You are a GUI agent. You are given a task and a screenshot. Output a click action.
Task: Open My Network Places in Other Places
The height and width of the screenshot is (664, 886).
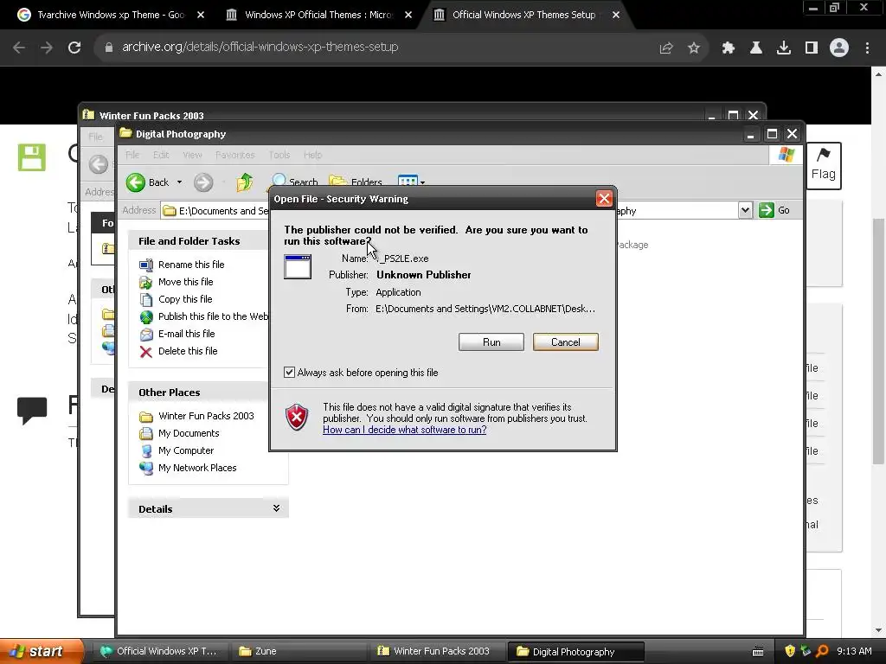pos(197,468)
